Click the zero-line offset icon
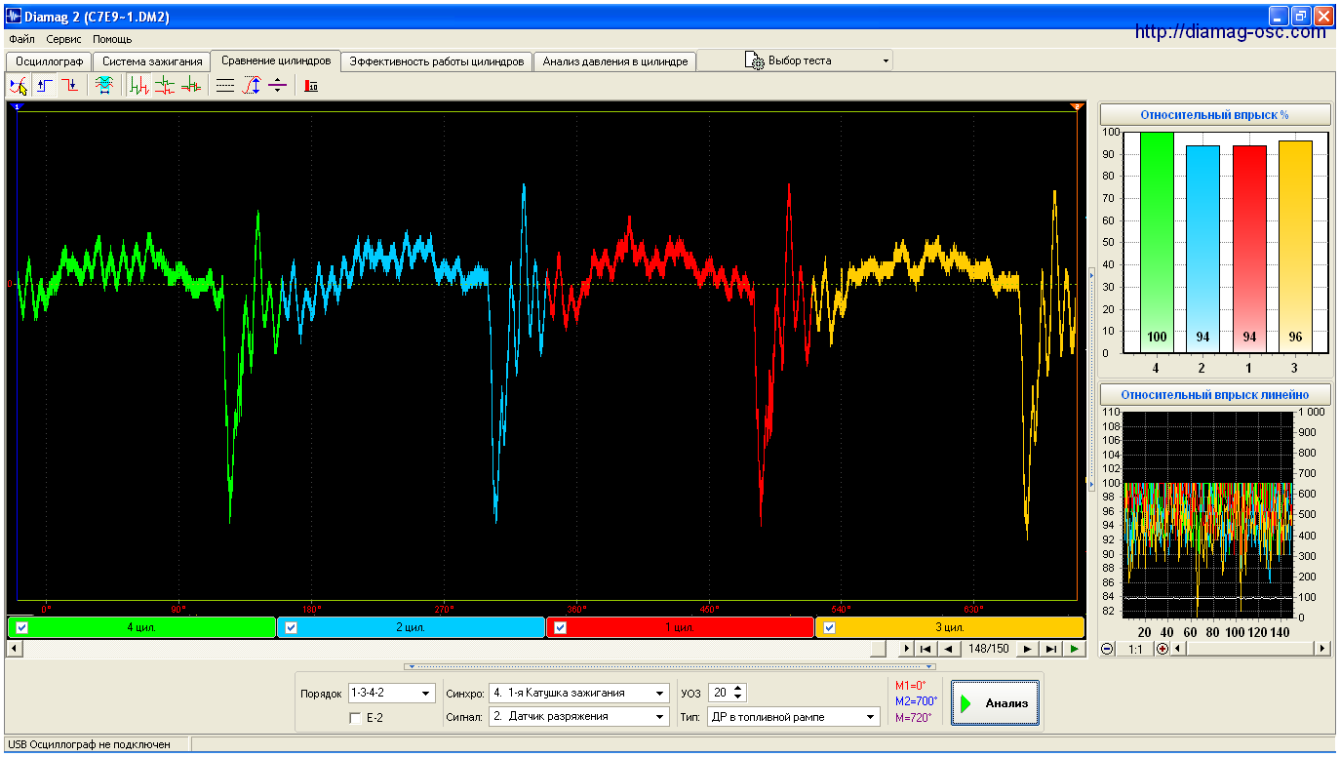The image size is (1340, 757). [x=277, y=86]
